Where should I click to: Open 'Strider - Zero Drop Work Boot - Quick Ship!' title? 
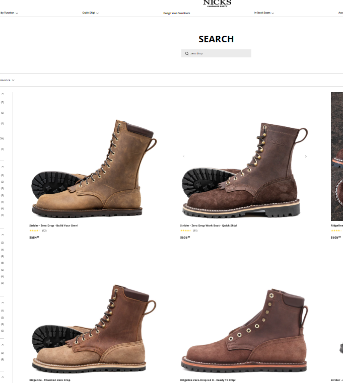click(x=209, y=225)
